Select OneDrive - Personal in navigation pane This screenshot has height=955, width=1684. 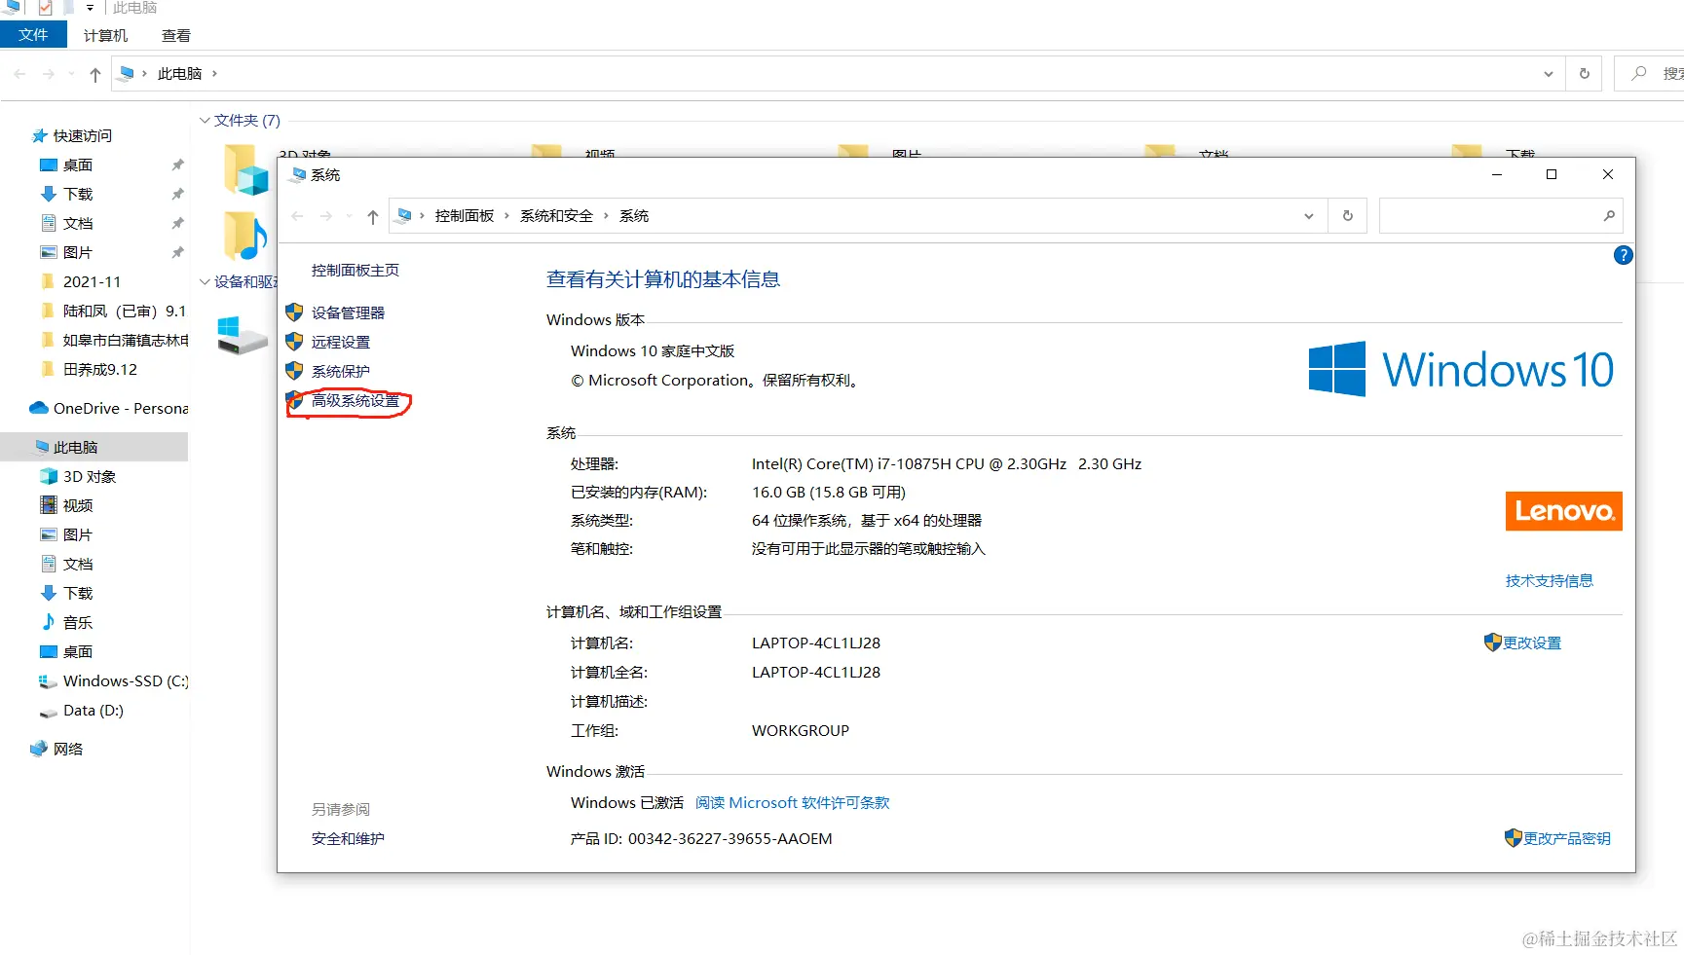coord(121,408)
